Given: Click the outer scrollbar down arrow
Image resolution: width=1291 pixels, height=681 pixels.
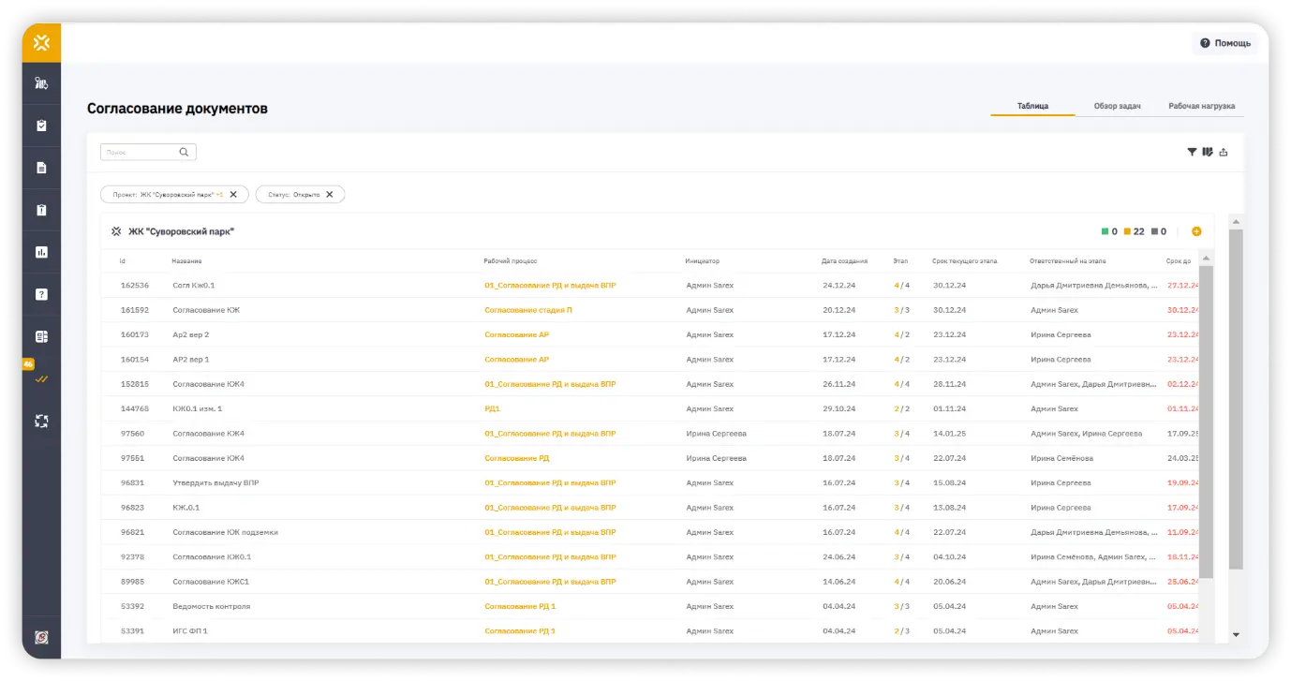Looking at the screenshot, I should click(x=1236, y=634).
